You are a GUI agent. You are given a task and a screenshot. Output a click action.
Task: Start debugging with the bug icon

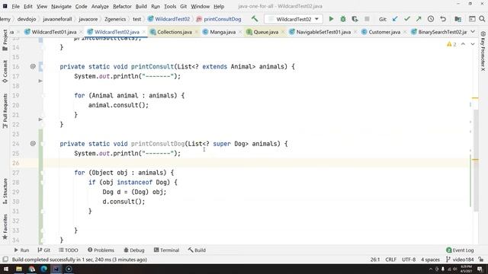343,19
